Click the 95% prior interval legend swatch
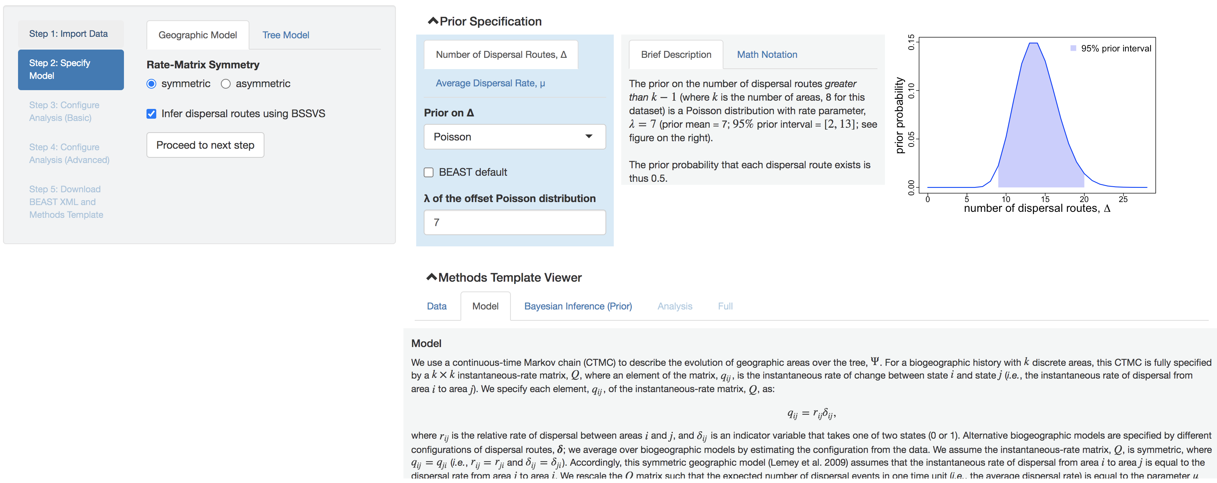 tap(1073, 48)
